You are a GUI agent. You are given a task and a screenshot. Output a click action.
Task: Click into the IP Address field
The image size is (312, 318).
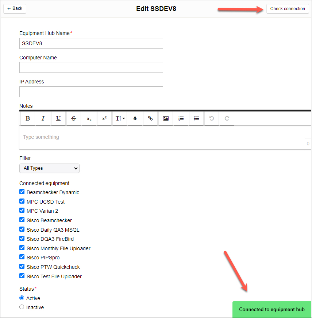point(91,92)
